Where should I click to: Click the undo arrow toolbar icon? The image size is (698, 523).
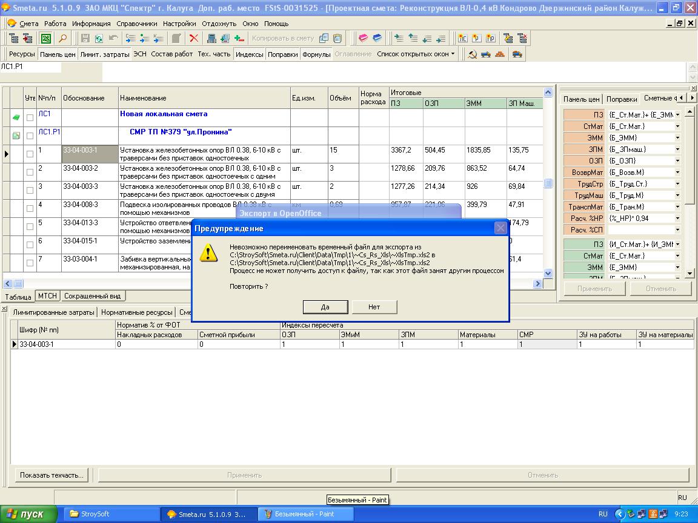pyautogui.click(x=113, y=38)
